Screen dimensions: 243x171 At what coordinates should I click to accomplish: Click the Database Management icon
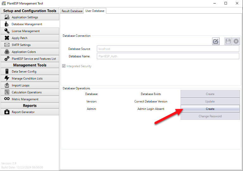[7, 24]
